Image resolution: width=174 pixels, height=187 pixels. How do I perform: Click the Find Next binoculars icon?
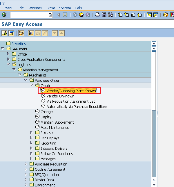pyautogui.click(x=110, y=15)
